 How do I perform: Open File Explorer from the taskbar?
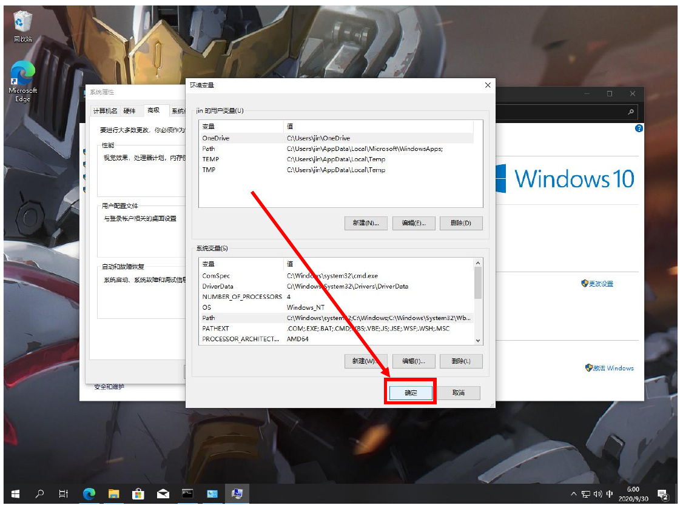(114, 494)
